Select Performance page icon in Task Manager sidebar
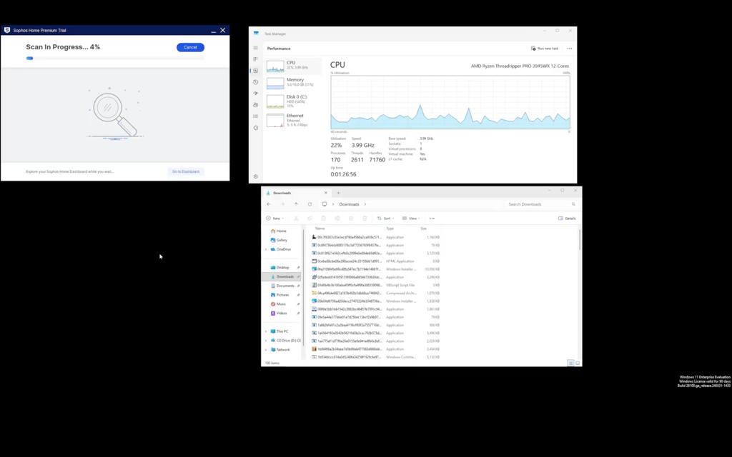The height and width of the screenshot is (457, 732). [255, 71]
